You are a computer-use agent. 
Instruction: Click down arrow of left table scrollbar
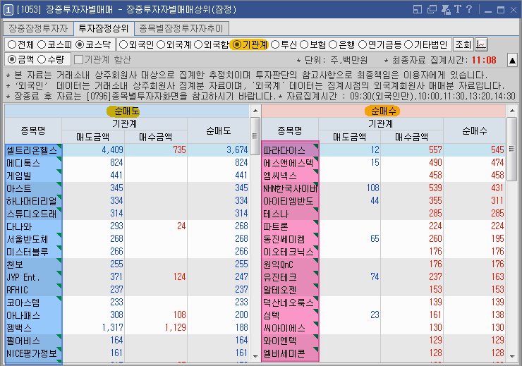[x=255, y=357]
